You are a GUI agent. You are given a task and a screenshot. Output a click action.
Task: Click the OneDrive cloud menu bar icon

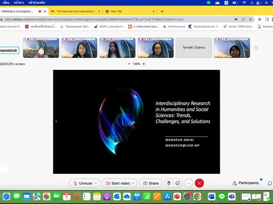point(217,3)
